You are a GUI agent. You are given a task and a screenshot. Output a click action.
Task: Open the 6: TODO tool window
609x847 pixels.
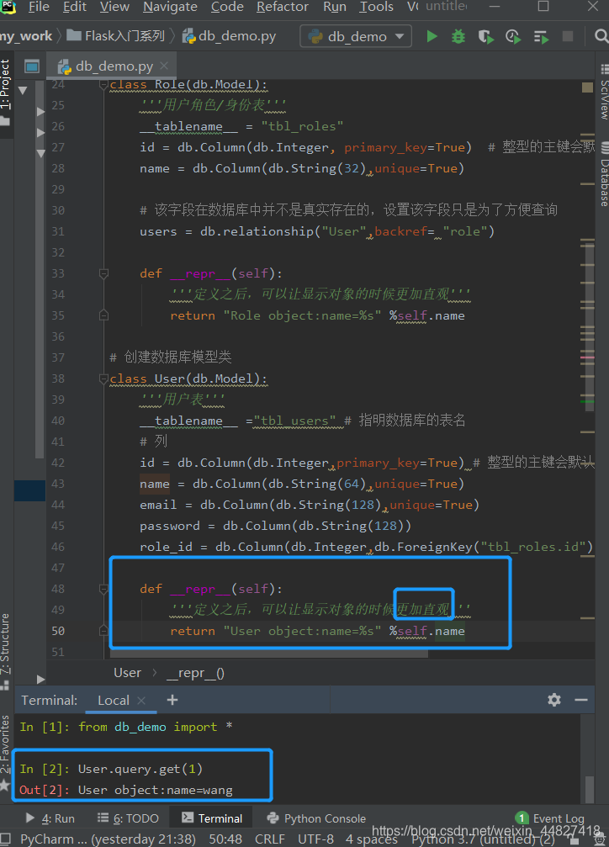[x=128, y=818]
